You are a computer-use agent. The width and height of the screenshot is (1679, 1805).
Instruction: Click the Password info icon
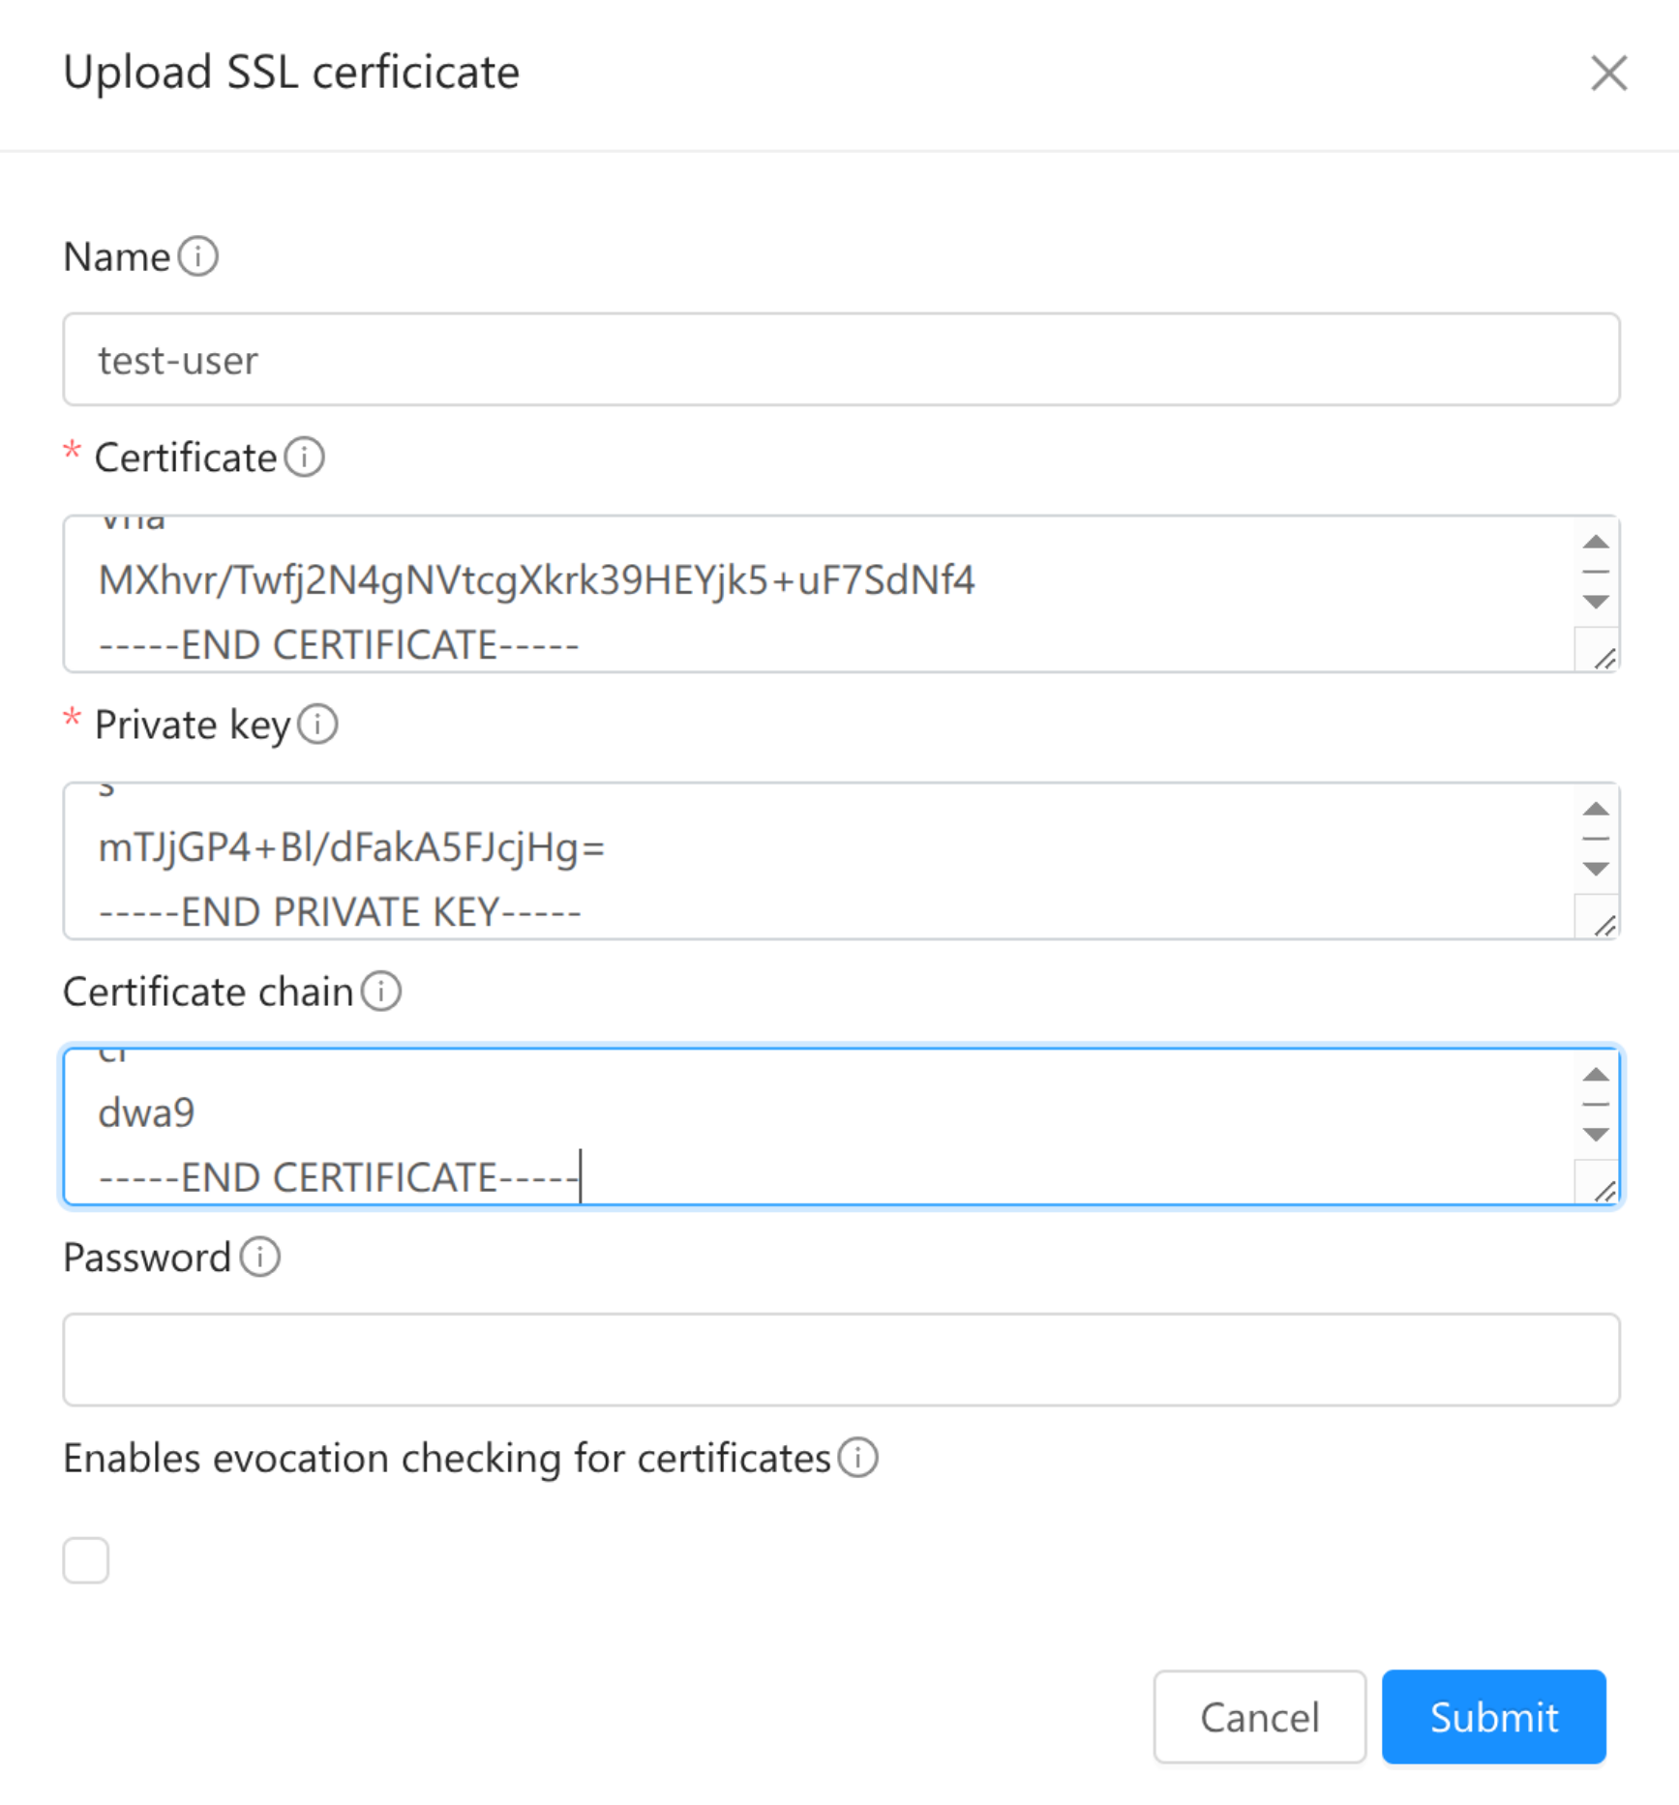point(259,1257)
